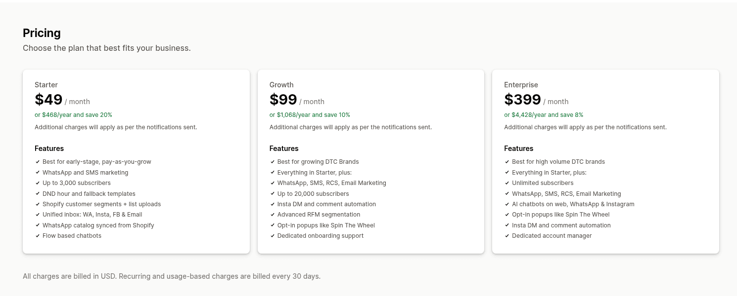The width and height of the screenshot is (737, 296).
Task: Click the checkmark next to 'Up to 20,000 subscribers'
Action: tap(272, 194)
